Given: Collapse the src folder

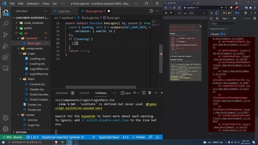Looking at the screenshot, I should click(17, 33).
